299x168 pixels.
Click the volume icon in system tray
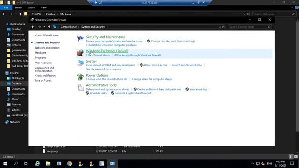pos(263,164)
